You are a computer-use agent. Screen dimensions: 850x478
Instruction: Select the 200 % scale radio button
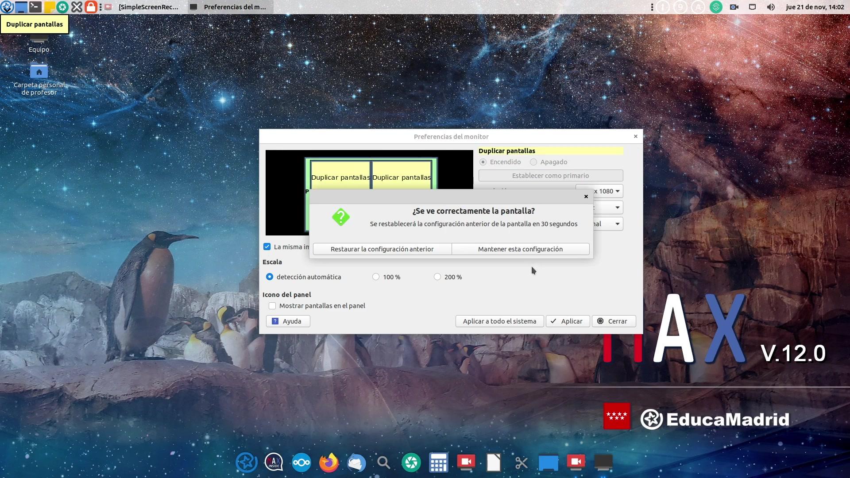coord(437,277)
